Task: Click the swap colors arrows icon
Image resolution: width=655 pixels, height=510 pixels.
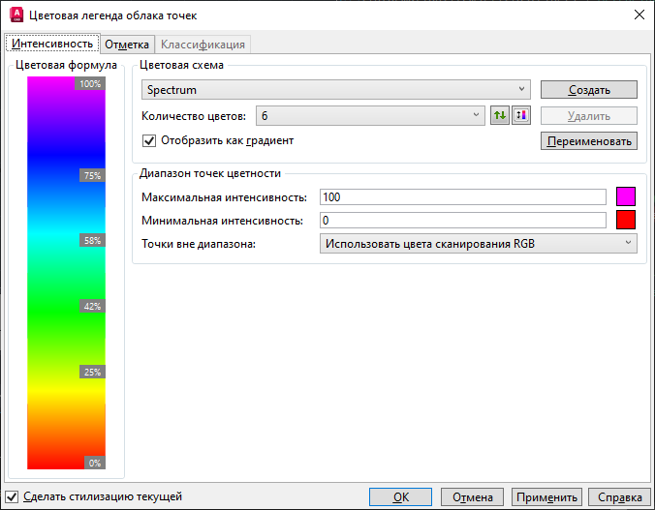Action: pos(500,115)
